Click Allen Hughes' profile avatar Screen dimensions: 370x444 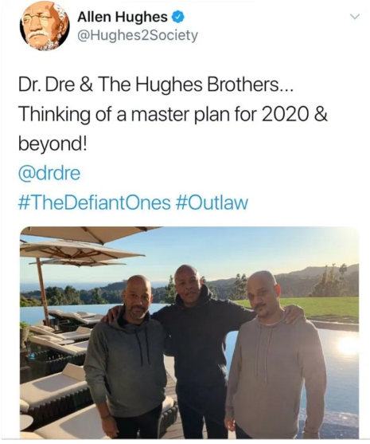[45, 26]
